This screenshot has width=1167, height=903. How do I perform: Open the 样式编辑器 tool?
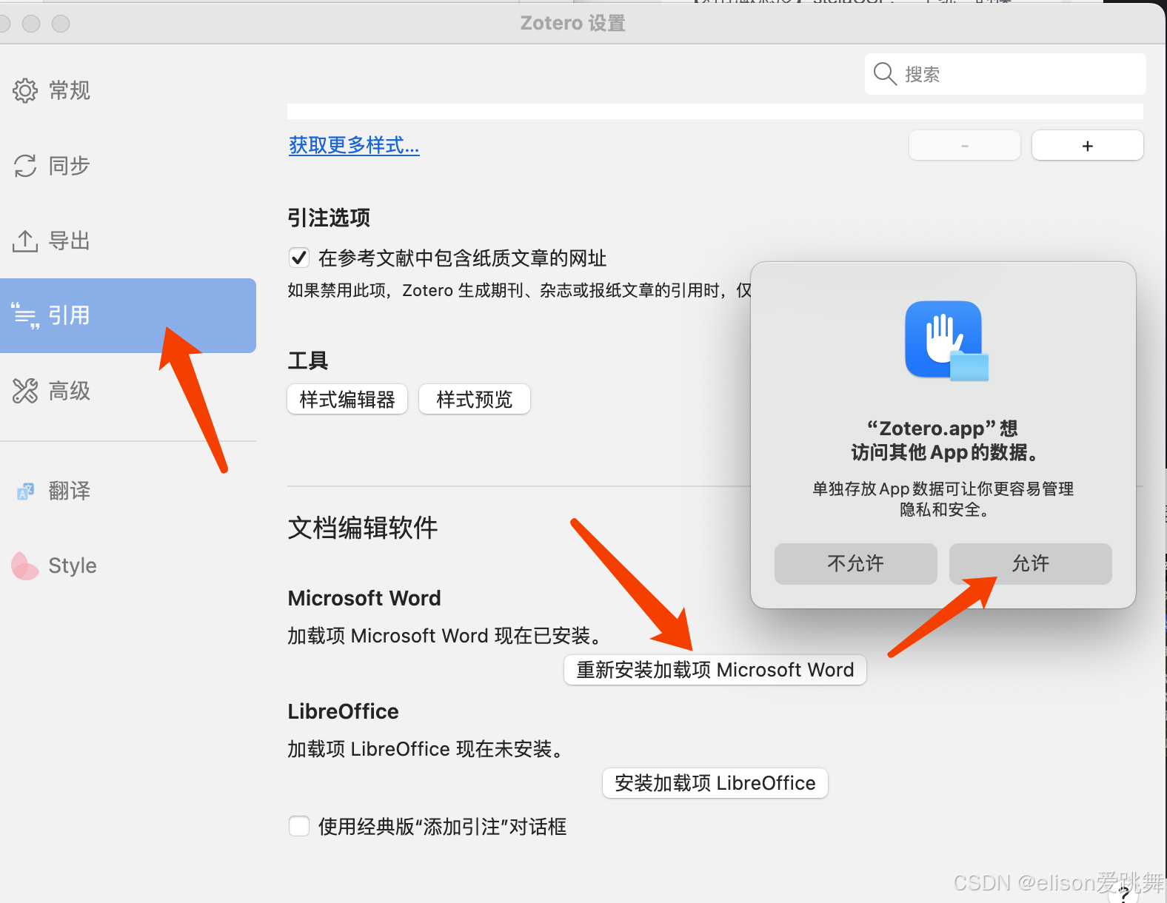(x=347, y=400)
